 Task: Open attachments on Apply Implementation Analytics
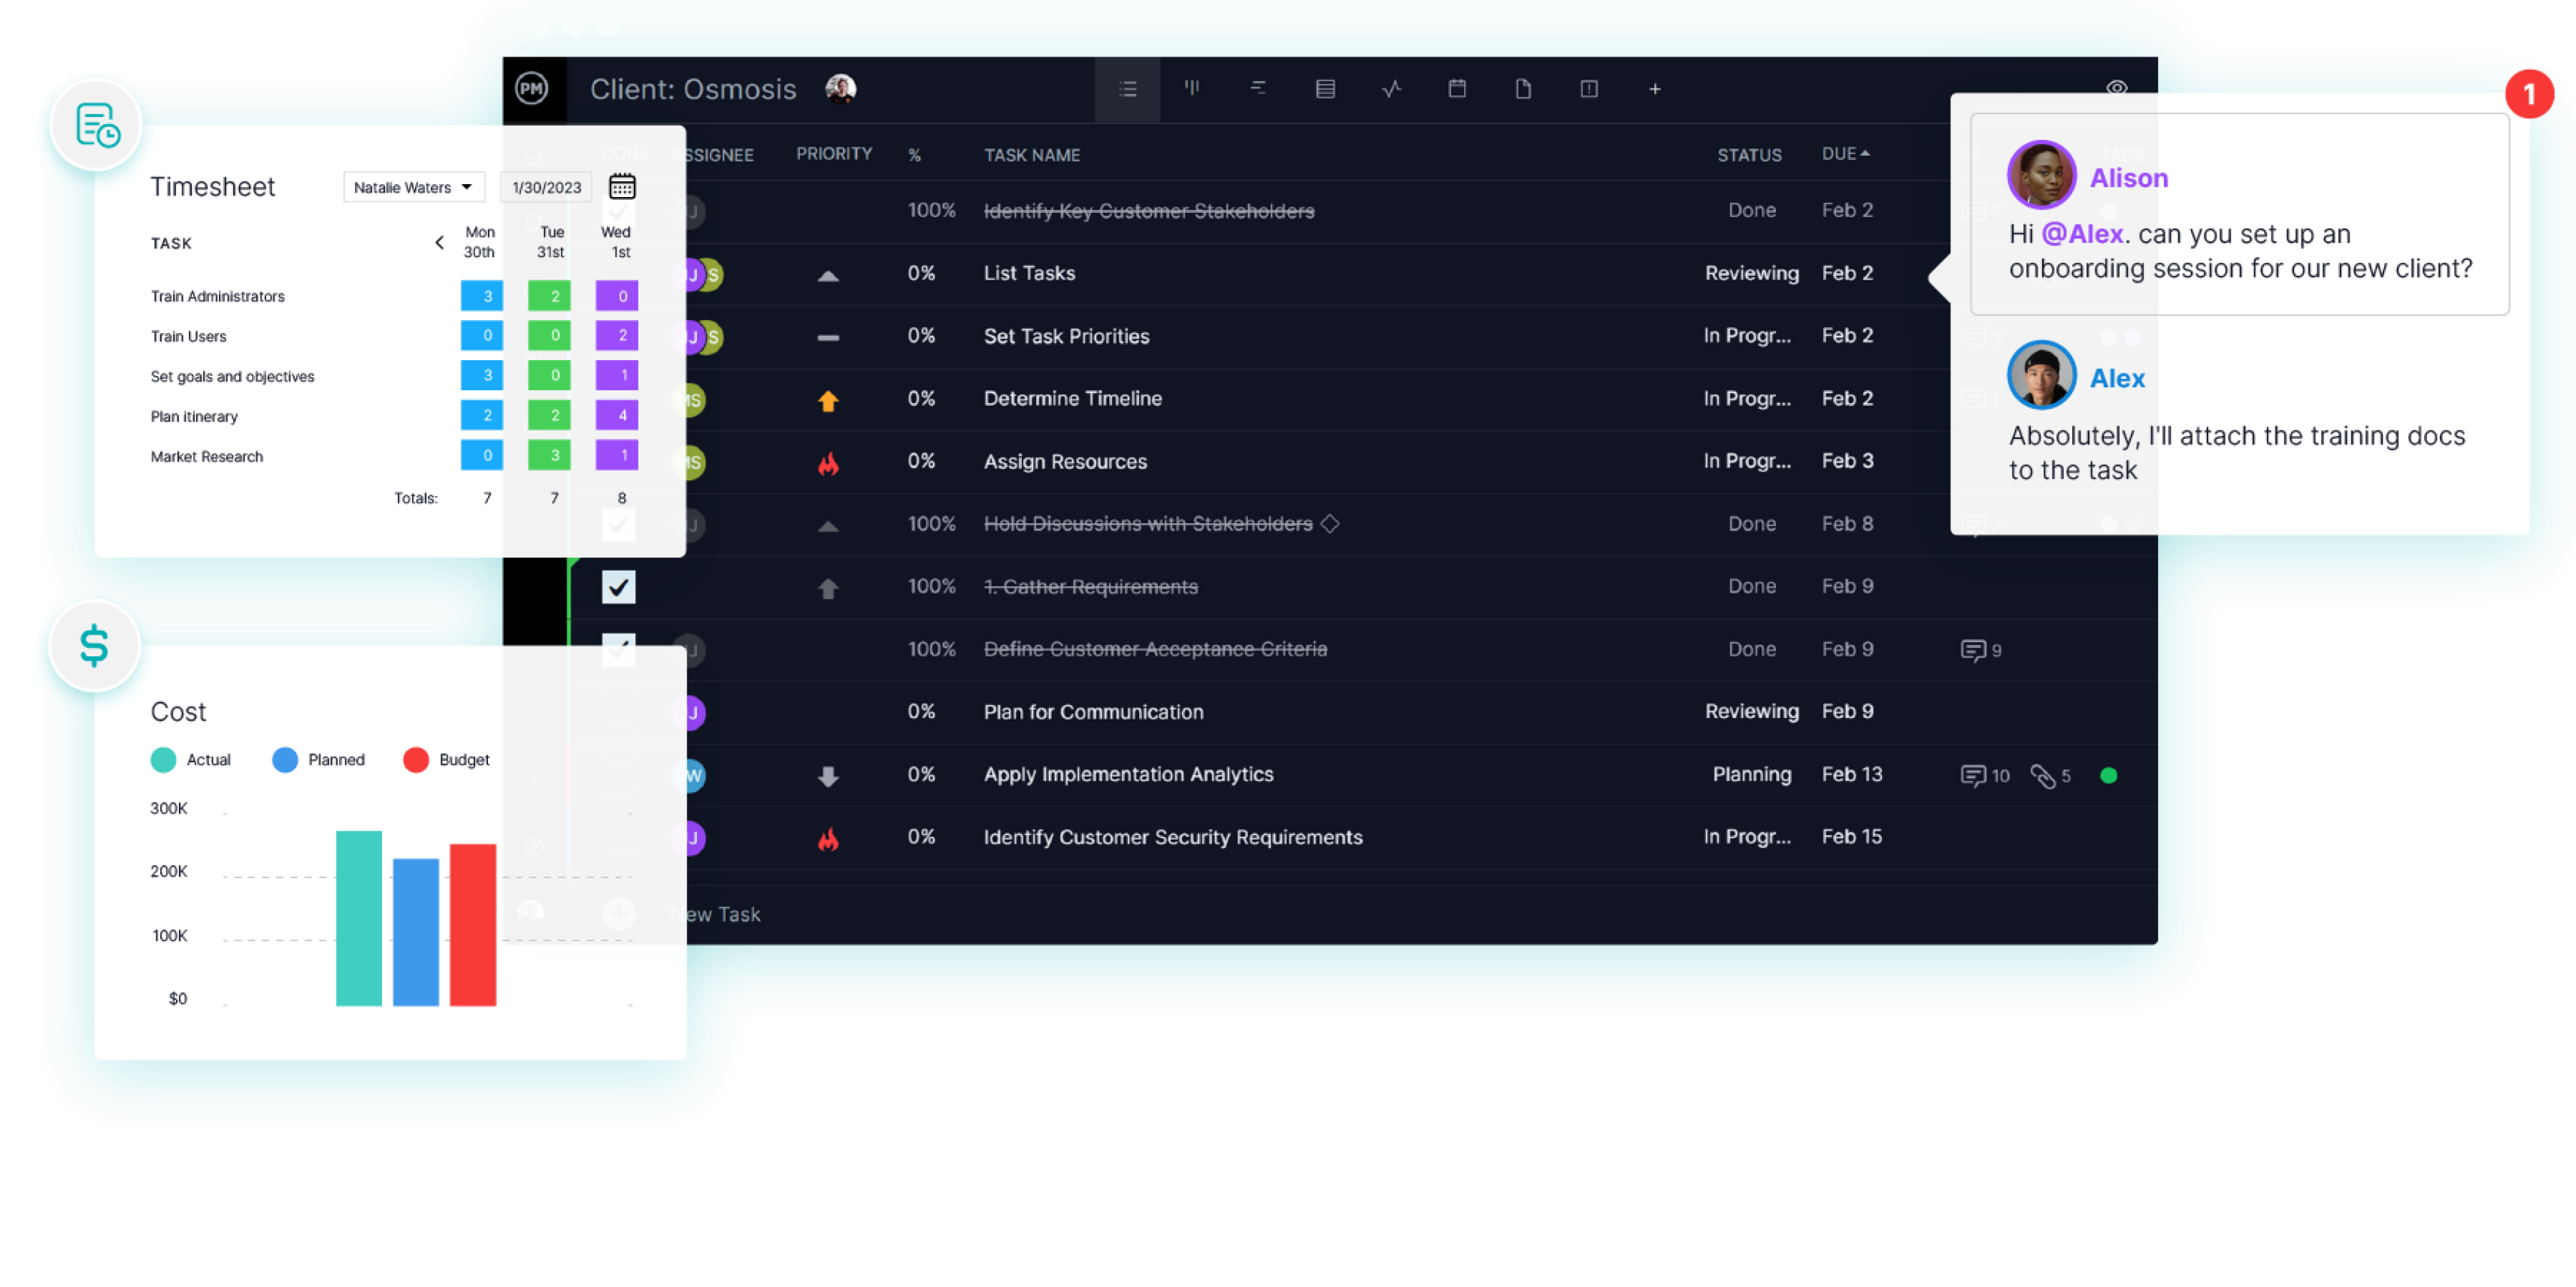point(2050,776)
